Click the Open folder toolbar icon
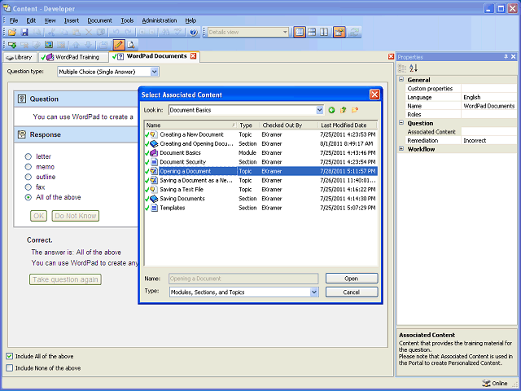 coord(12,33)
